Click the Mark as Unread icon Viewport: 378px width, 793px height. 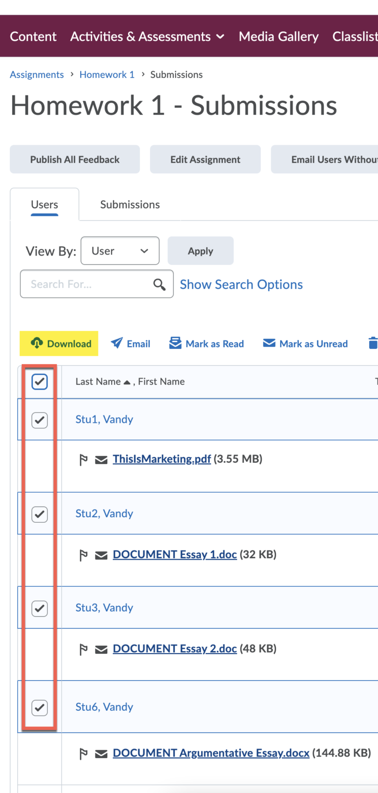(x=269, y=343)
